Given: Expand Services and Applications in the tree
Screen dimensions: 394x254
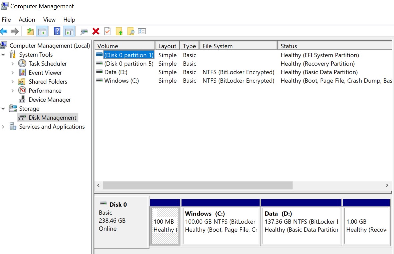Looking at the screenshot, I should (x=3, y=127).
